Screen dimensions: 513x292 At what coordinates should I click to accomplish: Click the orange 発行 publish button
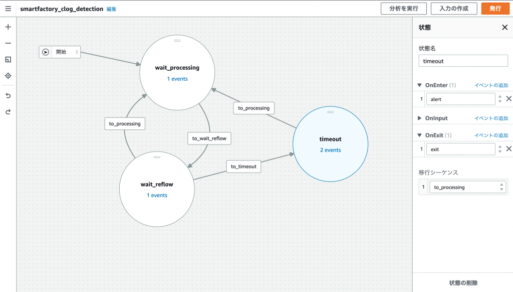pyautogui.click(x=495, y=8)
